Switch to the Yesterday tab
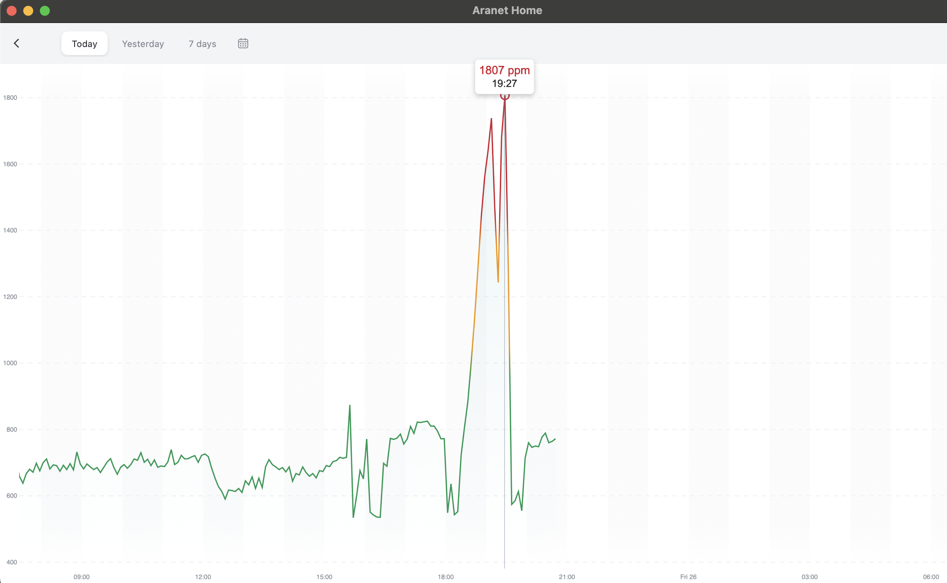This screenshot has height=583, width=947. [143, 44]
